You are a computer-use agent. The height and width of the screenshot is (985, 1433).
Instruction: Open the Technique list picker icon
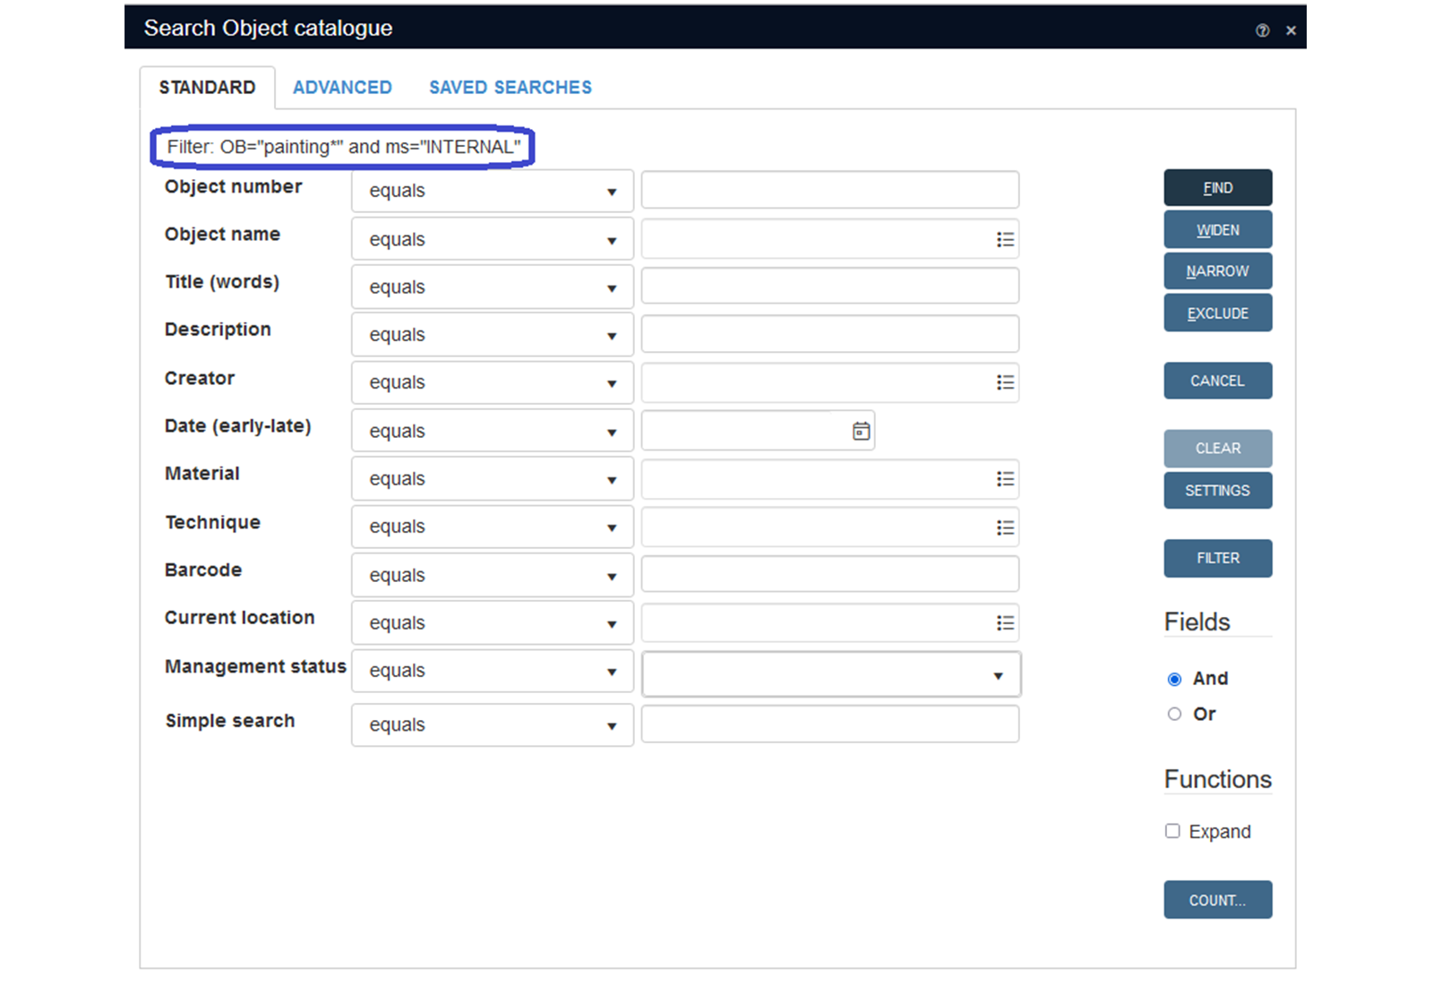tap(1005, 527)
